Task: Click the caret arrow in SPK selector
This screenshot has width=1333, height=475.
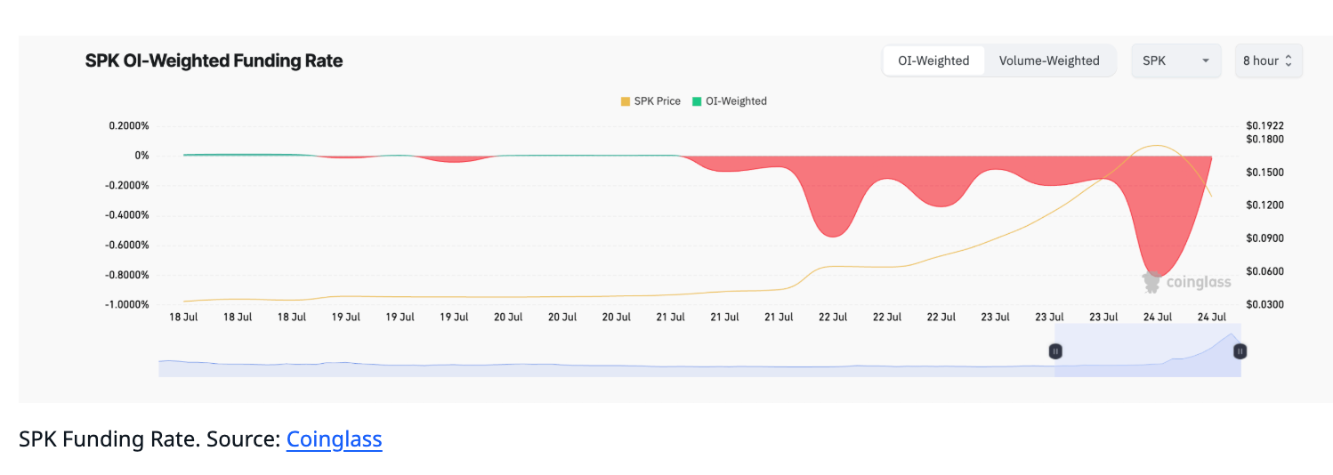Action: (x=1206, y=61)
